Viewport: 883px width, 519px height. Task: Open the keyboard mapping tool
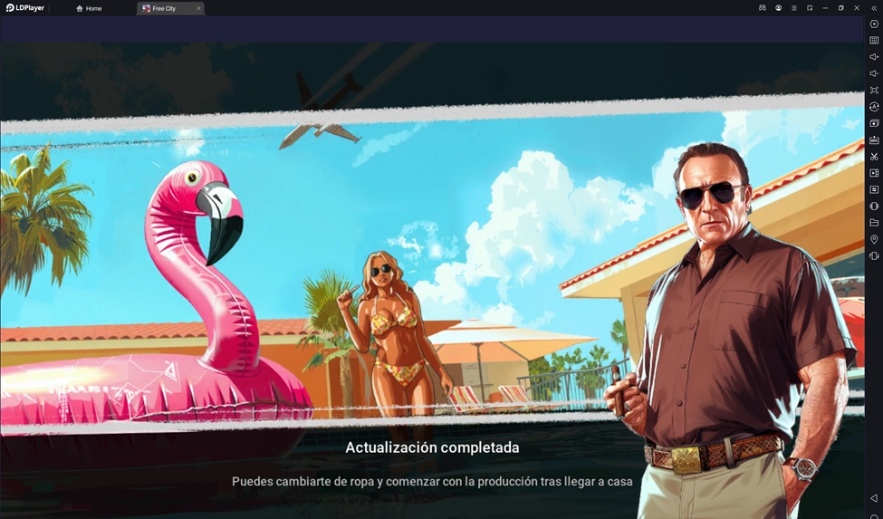coord(874,41)
